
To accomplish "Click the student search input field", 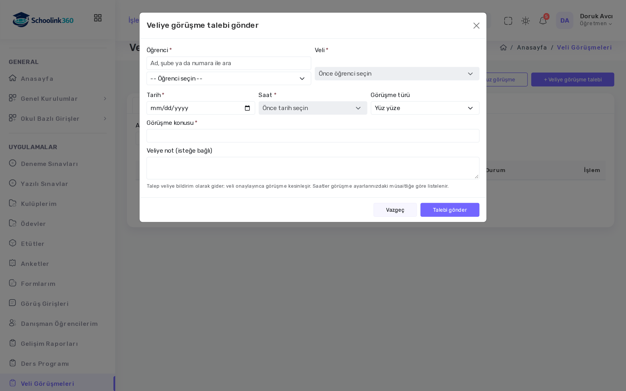I will click(229, 63).
